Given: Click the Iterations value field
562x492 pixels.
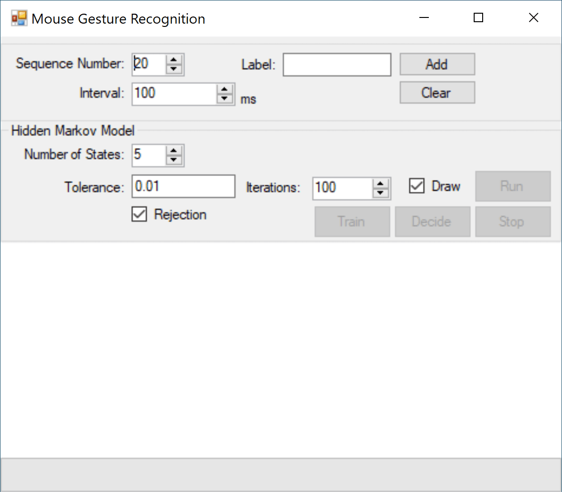Looking at the screenshot, I should [342, 188].
